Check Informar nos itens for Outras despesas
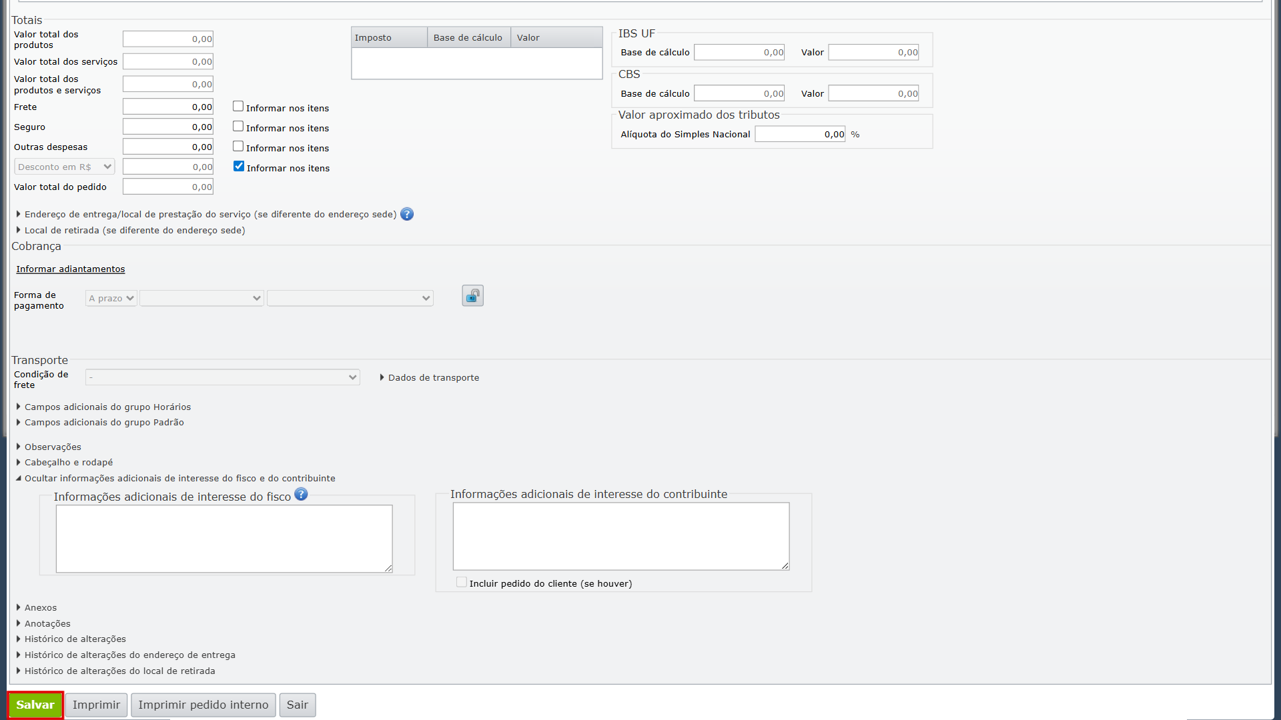The height and width of the screenshot is (720, 1281). (238, 147)
